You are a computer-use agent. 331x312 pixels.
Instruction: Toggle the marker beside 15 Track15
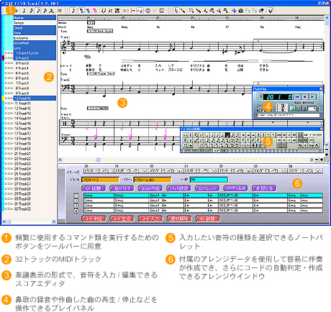(9, 124)
